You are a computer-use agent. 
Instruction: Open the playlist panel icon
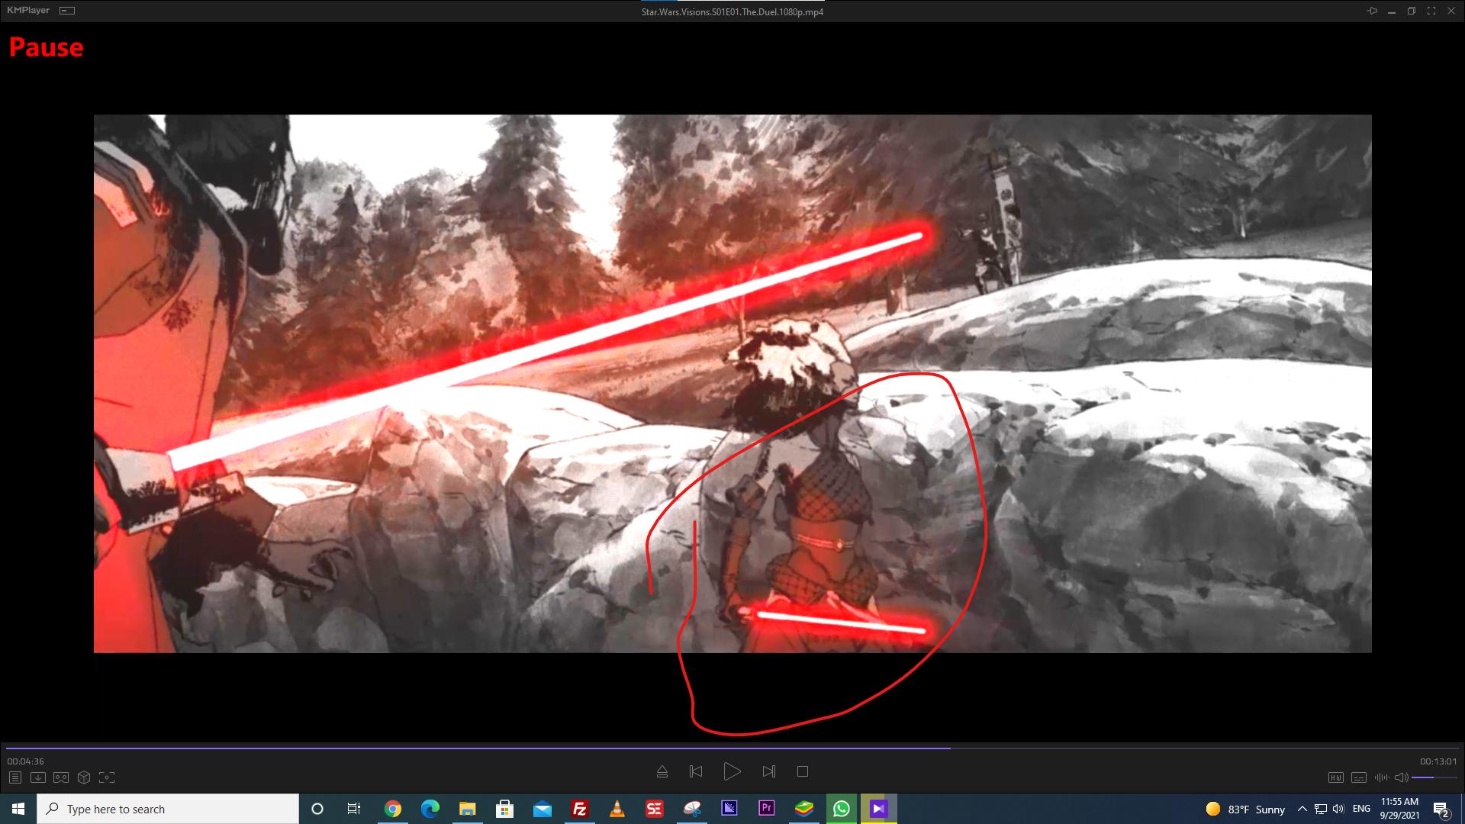click(15, 777)
